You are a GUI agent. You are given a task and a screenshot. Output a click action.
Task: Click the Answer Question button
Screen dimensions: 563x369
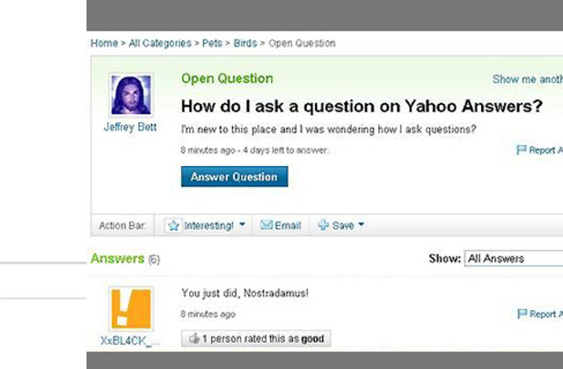click(235, 177)
